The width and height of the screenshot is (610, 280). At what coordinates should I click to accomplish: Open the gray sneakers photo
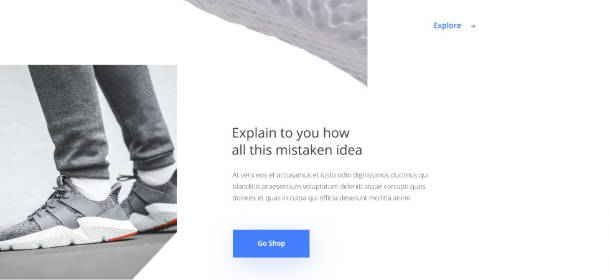point(88,172)
